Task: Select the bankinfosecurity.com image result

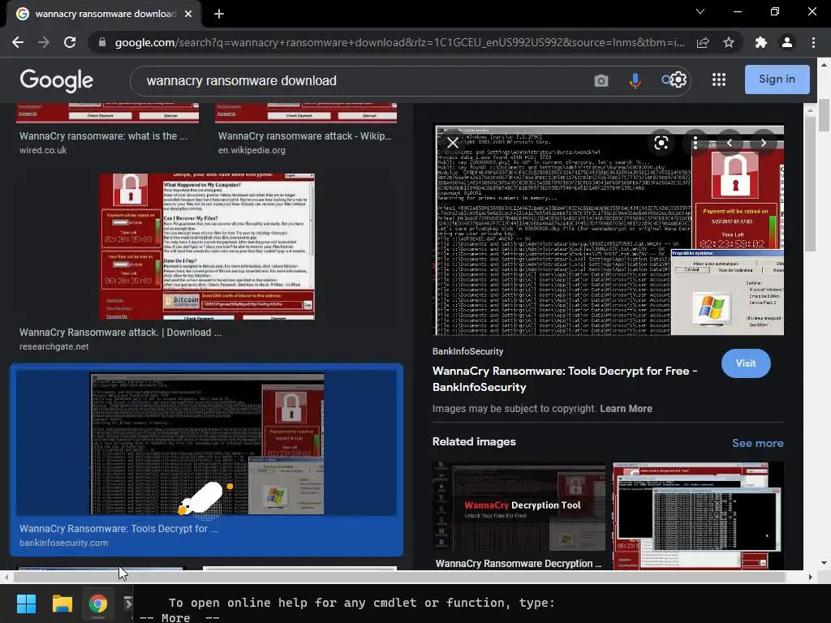Action: [207, 460]
